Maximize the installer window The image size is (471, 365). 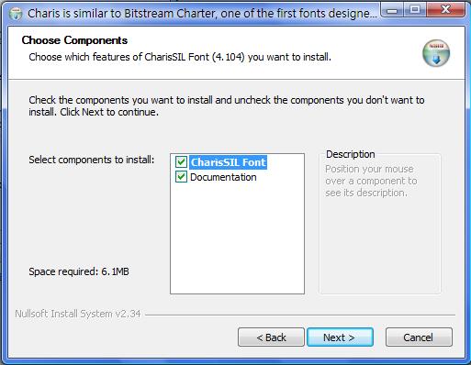[x=415, y=10]
